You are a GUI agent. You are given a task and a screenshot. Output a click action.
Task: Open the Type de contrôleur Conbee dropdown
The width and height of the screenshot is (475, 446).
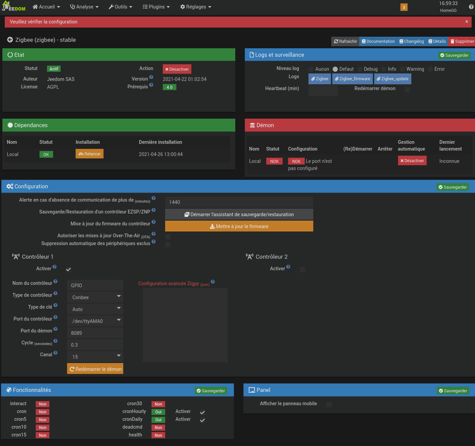click(x=95, y=297)
